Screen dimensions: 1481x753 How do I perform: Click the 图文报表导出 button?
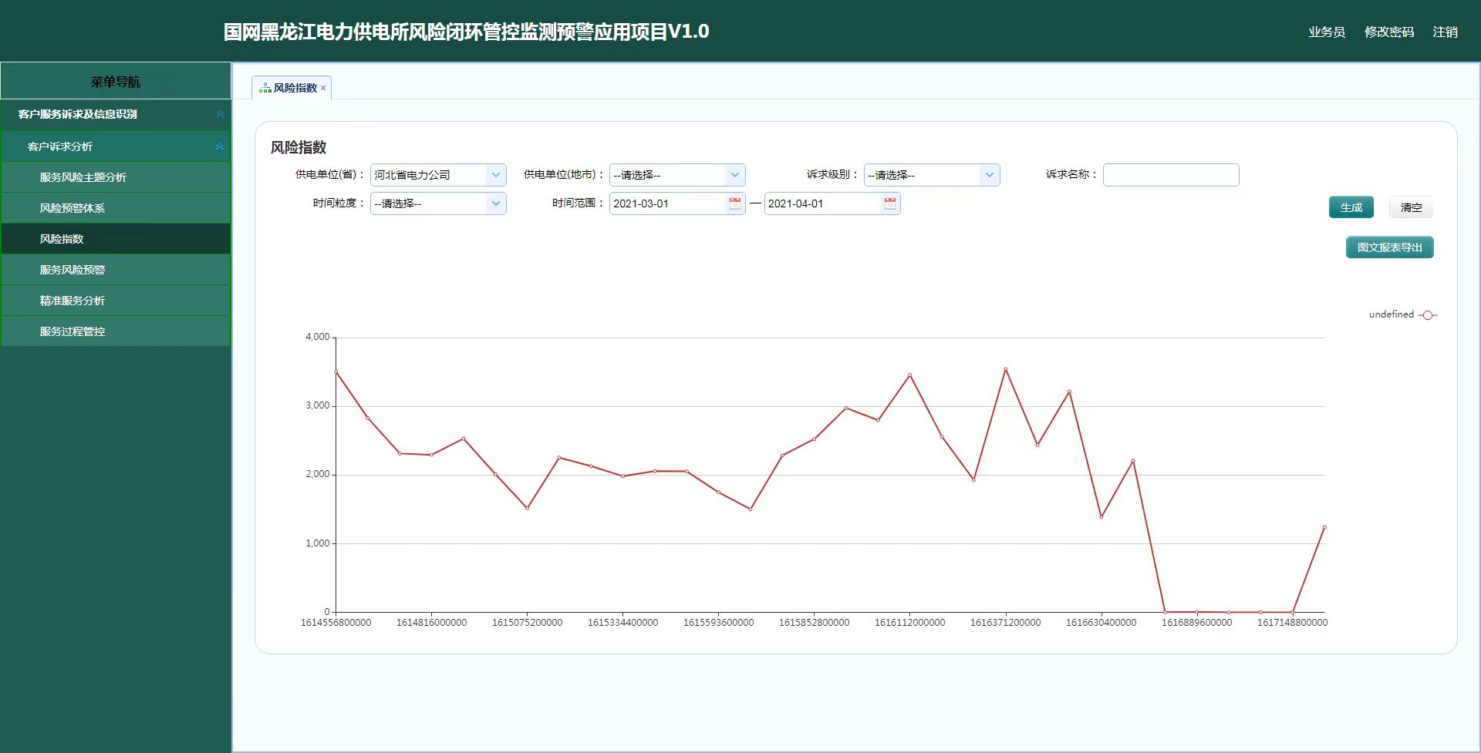(1390, 247)
